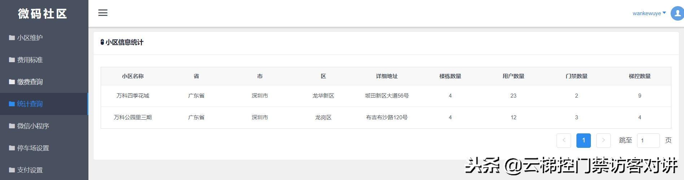
Task: Click 广东省 in 万科四季花城 row
Action: 196,96
